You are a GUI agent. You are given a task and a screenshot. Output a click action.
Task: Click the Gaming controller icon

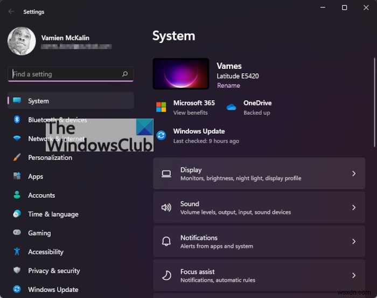[x=17, y=232]
